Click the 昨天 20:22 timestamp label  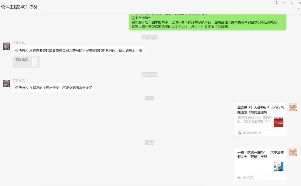pyautogui.click(x=150, y=37)
